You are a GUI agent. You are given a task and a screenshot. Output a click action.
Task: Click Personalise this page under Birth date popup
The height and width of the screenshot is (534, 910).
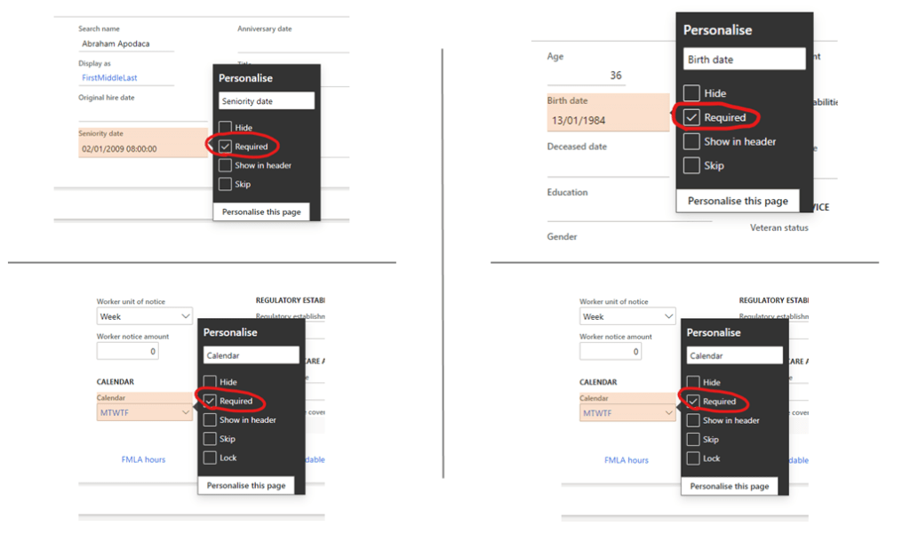[x=738, y=201]
